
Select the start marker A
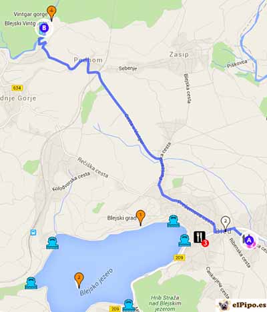pyautogui.click(x=249, y=240)
